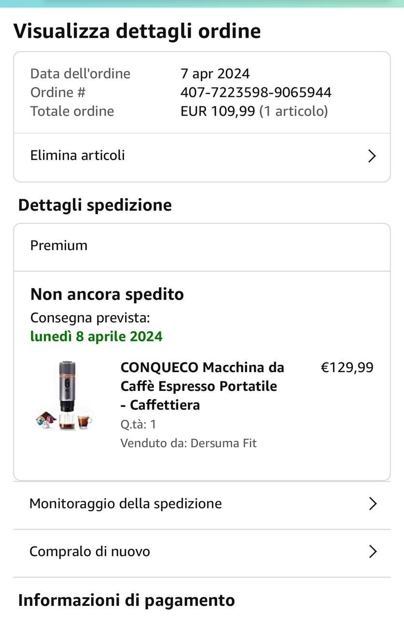The width and height of the screenshot is (404, 617).
Task: Open the CONQUECO Macchina da Caffè product title
Action: coord(202,386)
